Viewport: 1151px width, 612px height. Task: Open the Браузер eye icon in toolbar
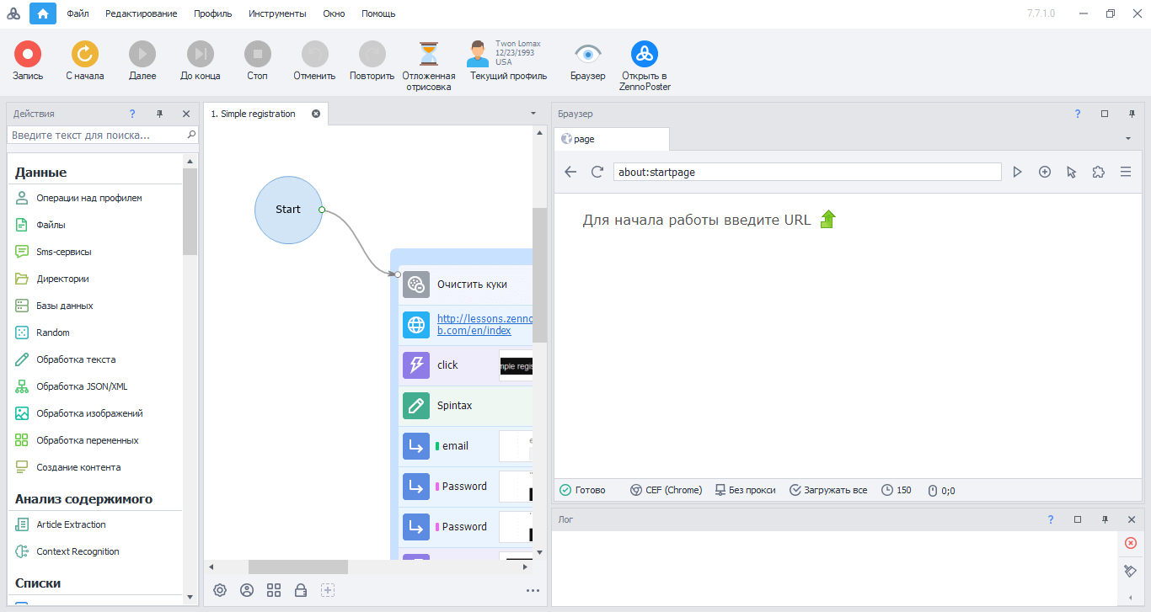587,55
